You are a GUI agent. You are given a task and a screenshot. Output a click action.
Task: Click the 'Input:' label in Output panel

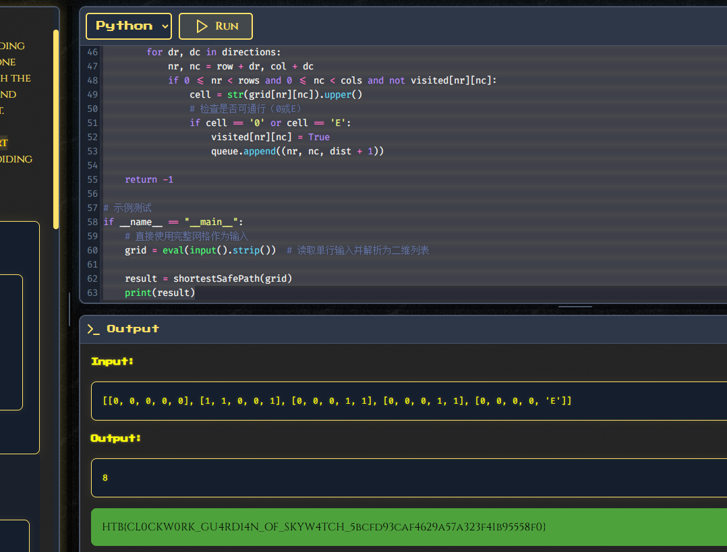[x=113, y=362]
